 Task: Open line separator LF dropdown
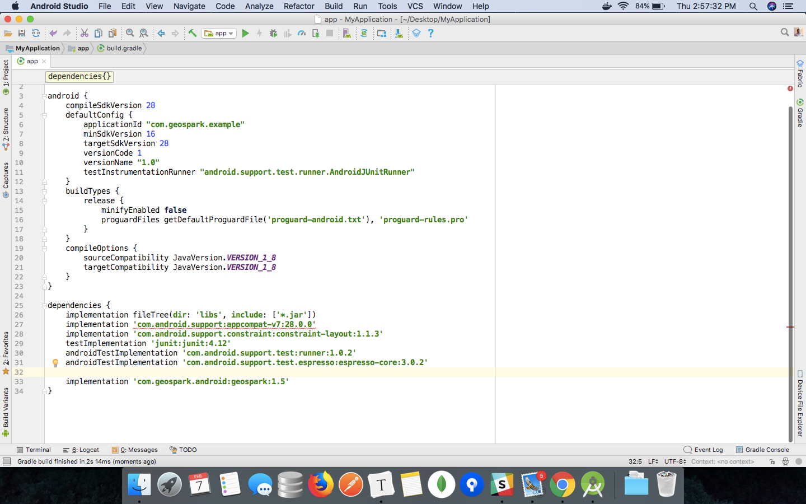pos(653,461)
